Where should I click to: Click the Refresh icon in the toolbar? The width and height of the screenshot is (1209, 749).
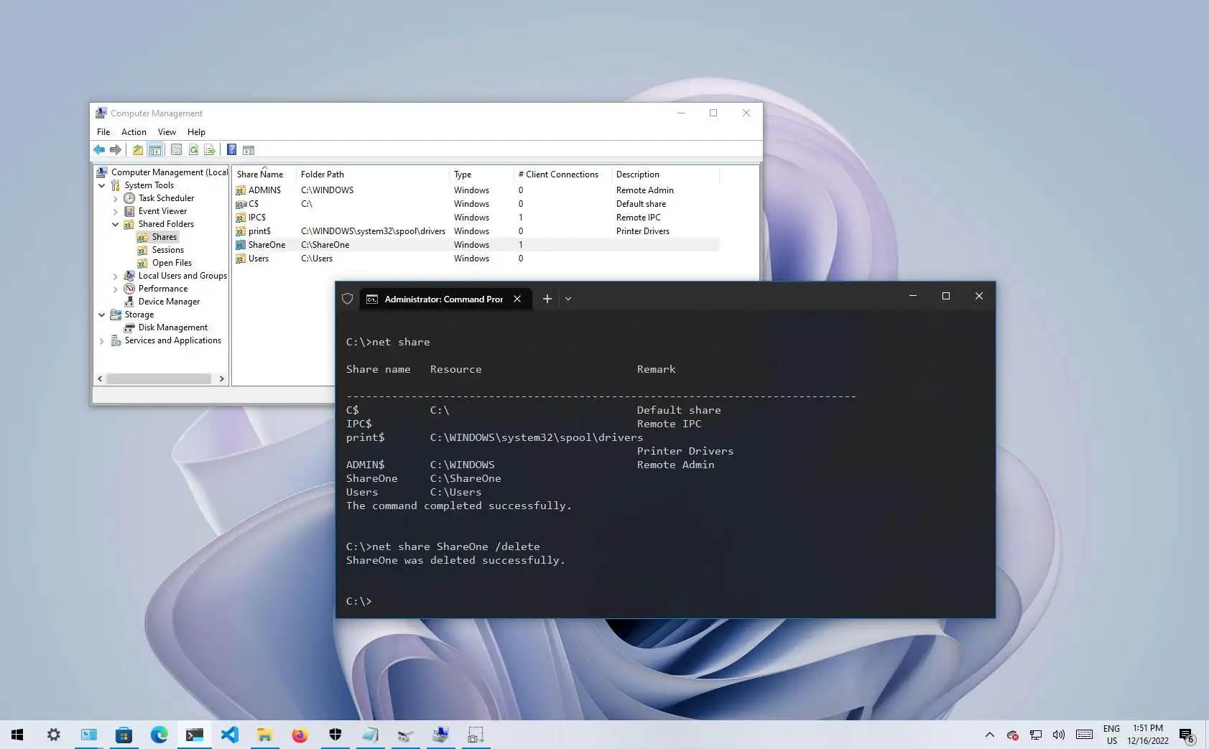click(x=193, y=149)
